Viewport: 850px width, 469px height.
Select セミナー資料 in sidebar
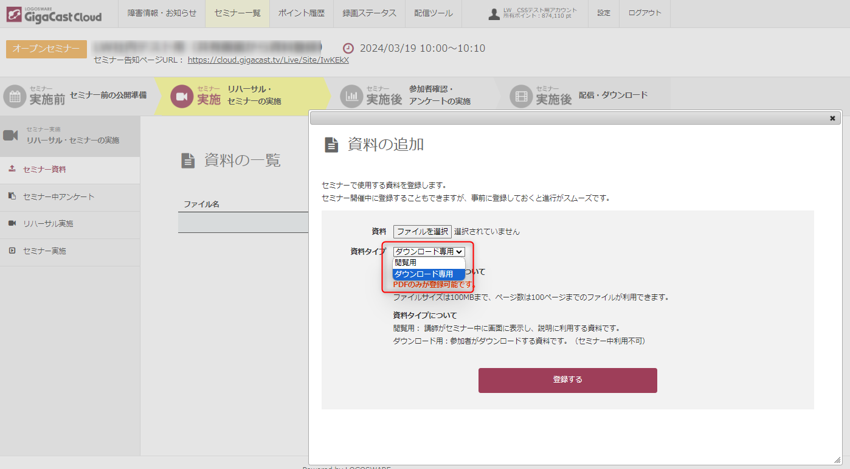point(70,170)
